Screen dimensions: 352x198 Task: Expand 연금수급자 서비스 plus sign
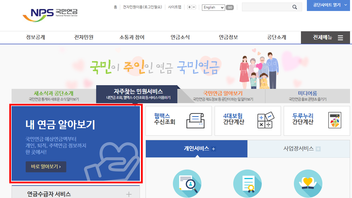tap(129, 194)
